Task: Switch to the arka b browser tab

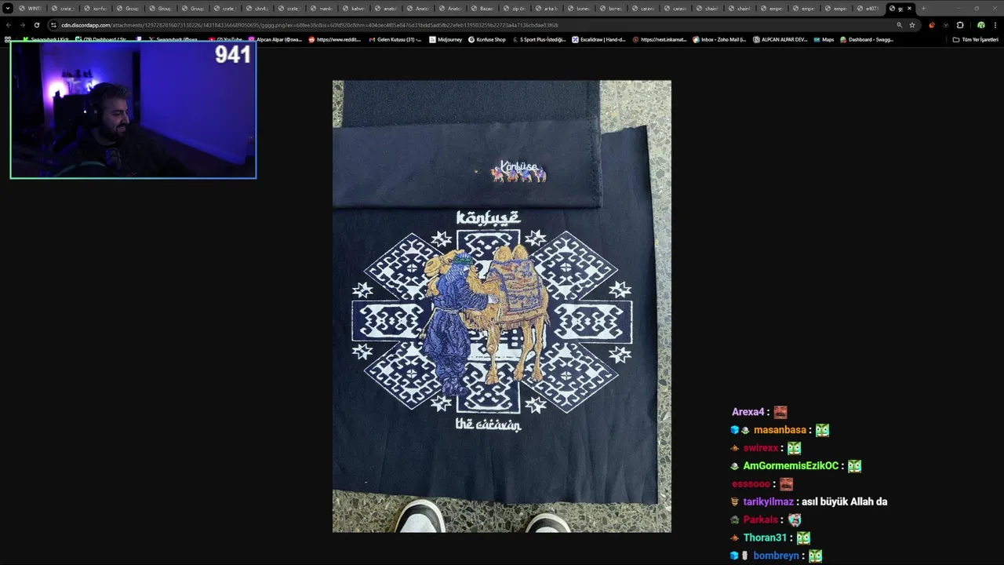Action: 547,9
